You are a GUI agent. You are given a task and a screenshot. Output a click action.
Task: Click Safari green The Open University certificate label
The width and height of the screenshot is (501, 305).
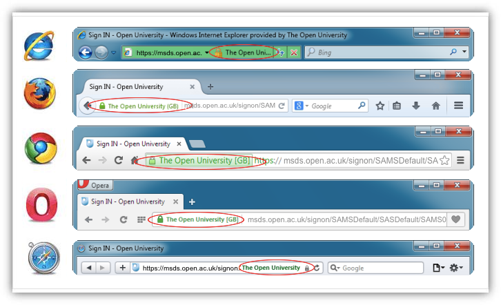tap(271, 268)
